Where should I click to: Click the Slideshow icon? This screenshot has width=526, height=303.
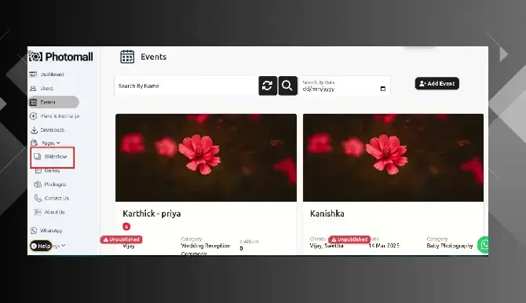click(38, 156)
